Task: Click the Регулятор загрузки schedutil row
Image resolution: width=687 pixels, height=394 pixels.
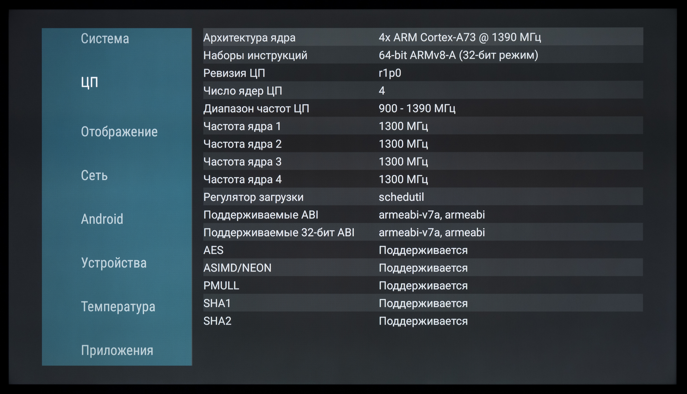Action: (x=423, y=197)
